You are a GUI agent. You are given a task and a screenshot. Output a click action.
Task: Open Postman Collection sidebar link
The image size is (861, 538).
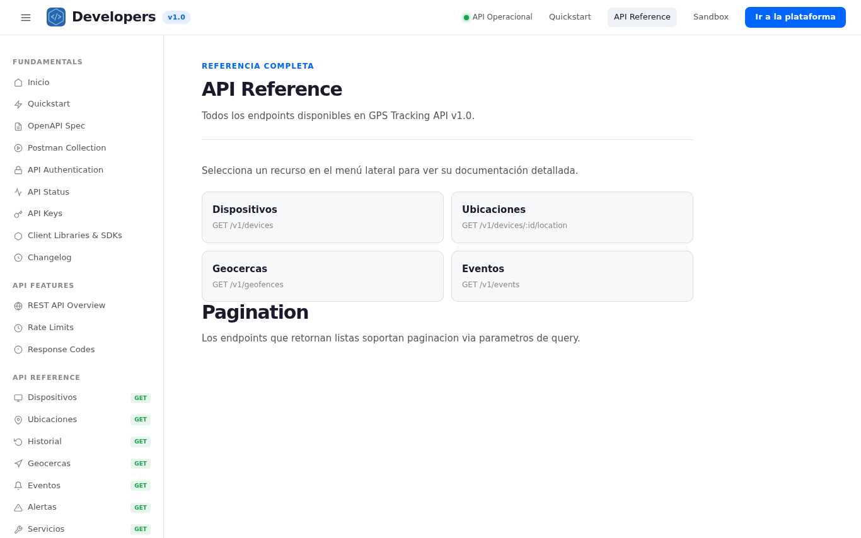(82, 148)
